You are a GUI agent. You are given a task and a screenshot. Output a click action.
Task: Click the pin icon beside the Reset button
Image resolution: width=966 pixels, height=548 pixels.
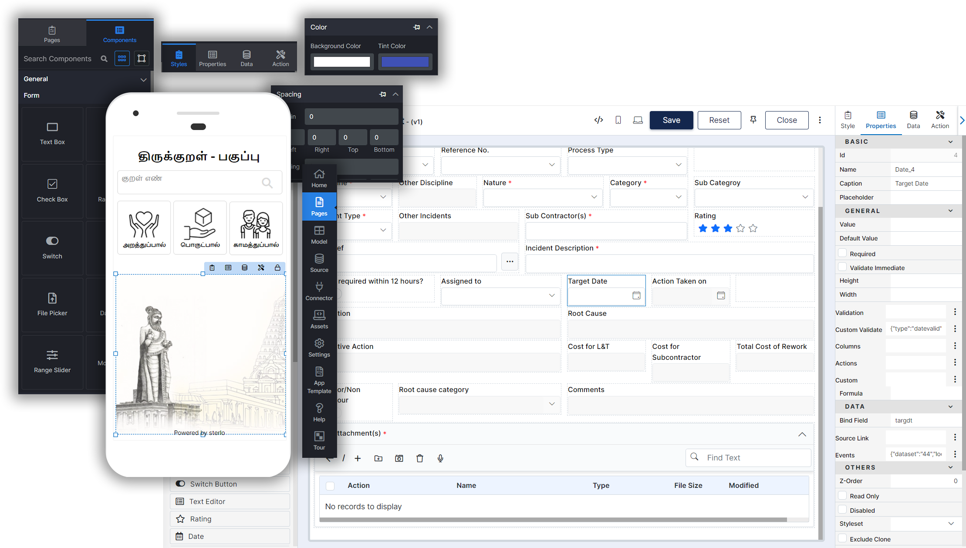tap(753, 120)
